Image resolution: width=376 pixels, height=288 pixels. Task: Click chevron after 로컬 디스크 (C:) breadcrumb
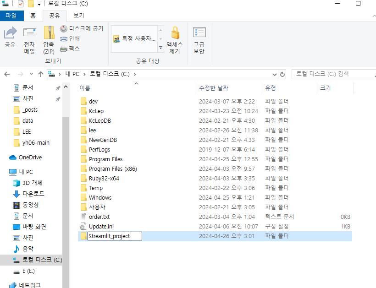pos(135,75)
